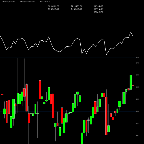144x144 pixels.
Task: Select the close value "C: 1057.55"
Action: tap(54, 9)
